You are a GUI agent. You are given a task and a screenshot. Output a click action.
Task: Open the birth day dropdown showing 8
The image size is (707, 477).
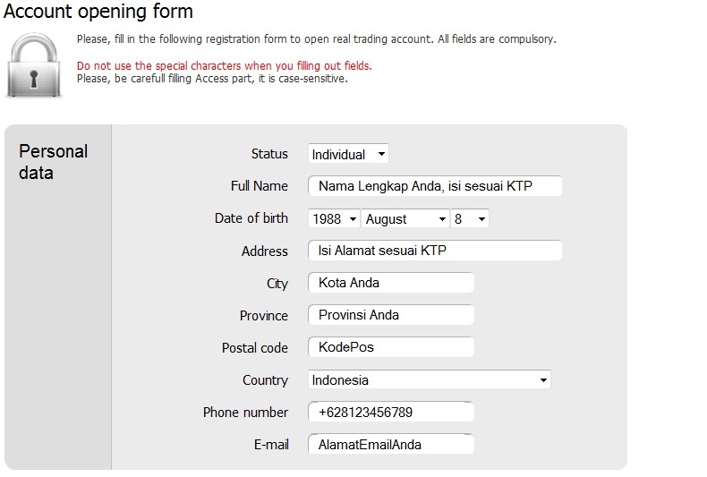coord(469,218)
